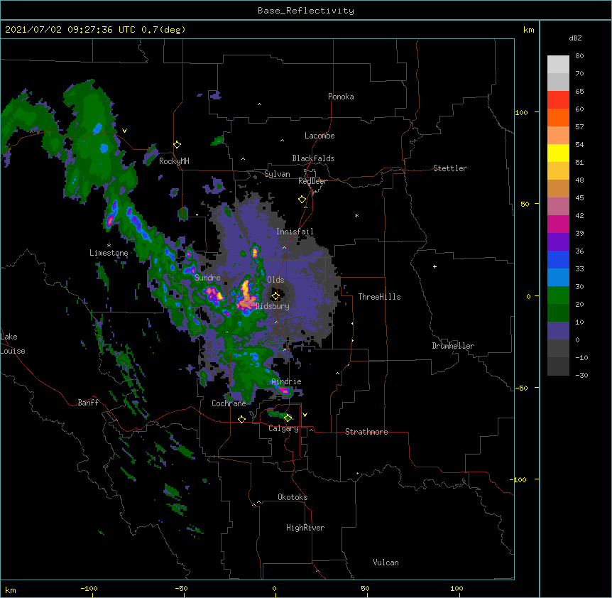Image resolution: width=612 pixels, height=598 pixels.
Task: Click the ThreeHills label
Action: (x=379, y=297)
